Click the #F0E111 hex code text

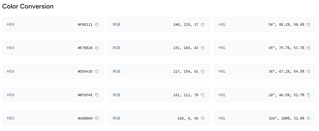[x=85, y=25]
